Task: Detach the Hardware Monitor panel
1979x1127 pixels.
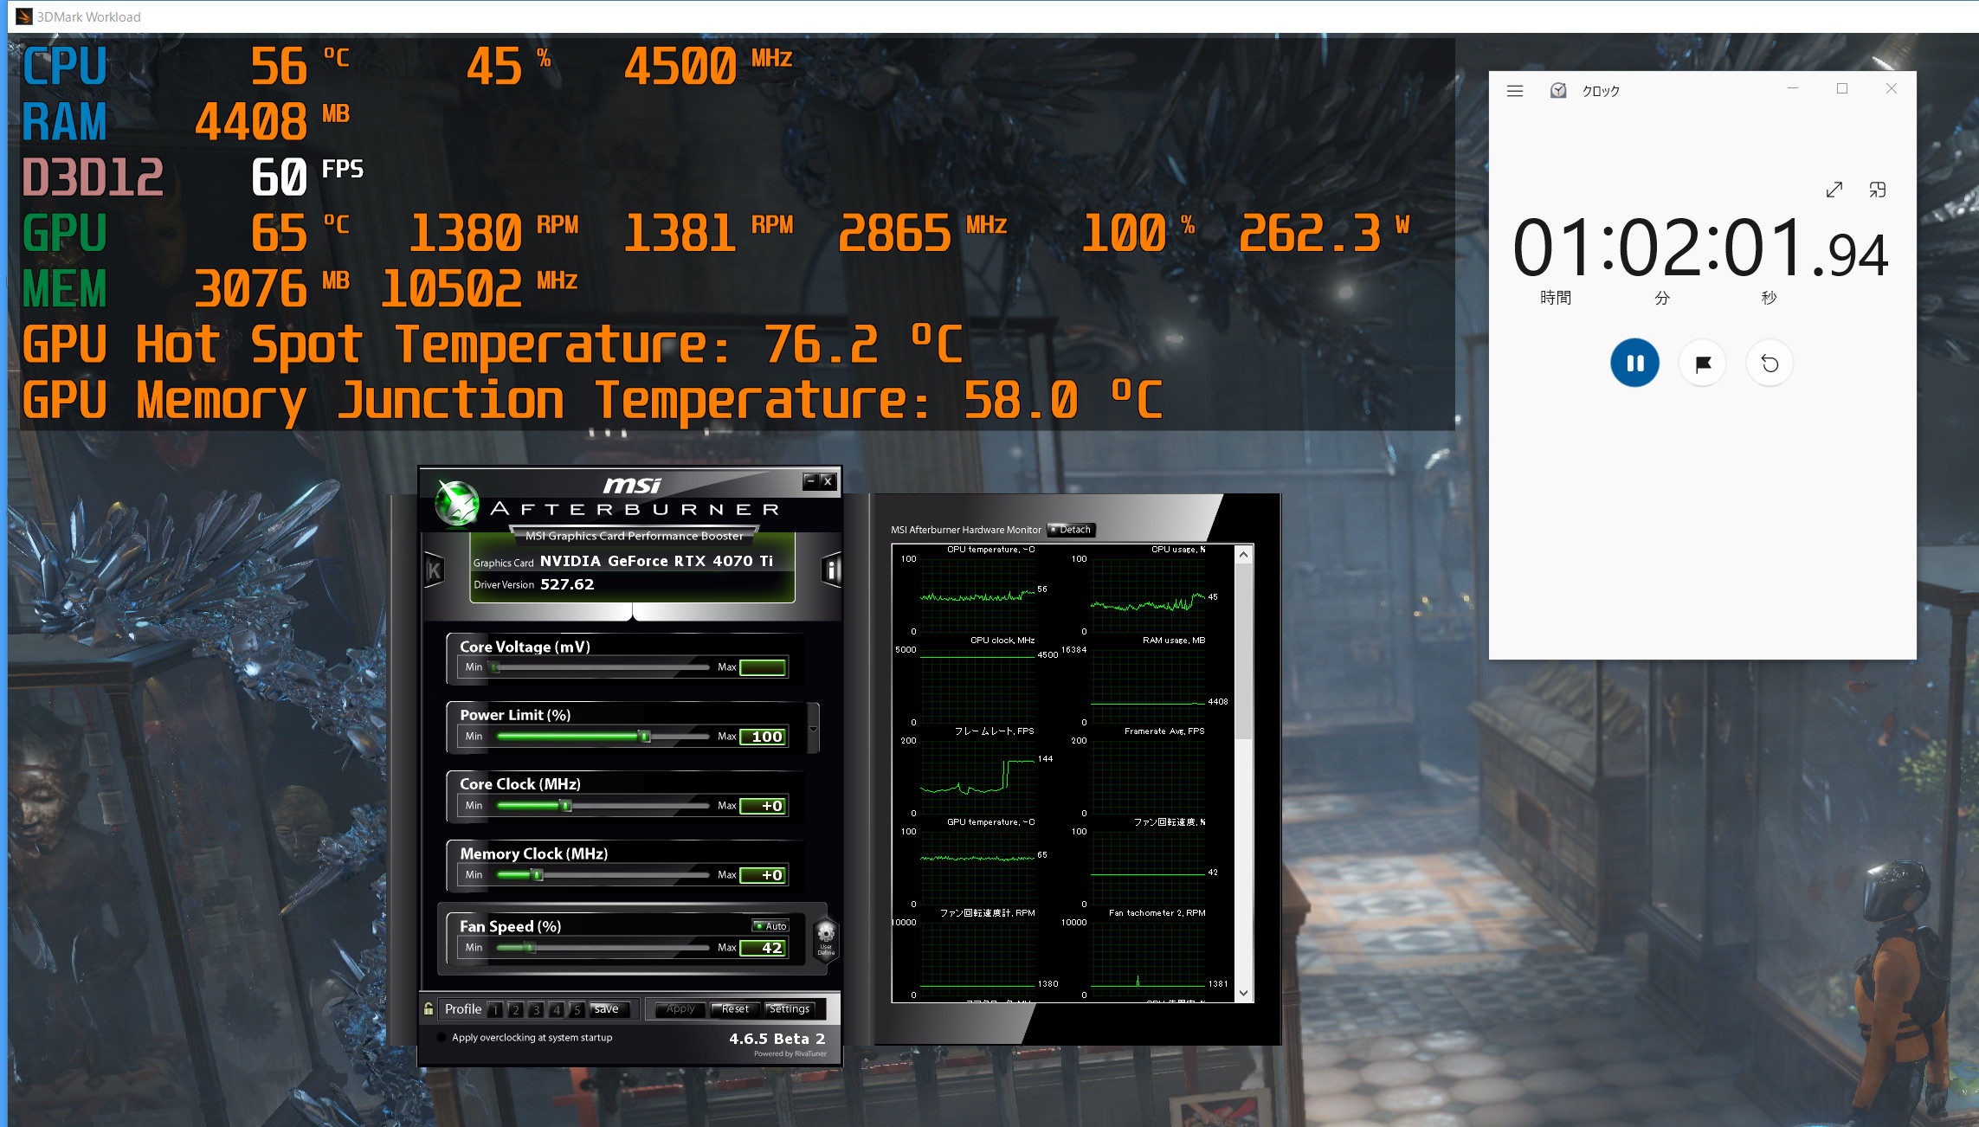Action: pyautogui.click(x=1072, y=530)
